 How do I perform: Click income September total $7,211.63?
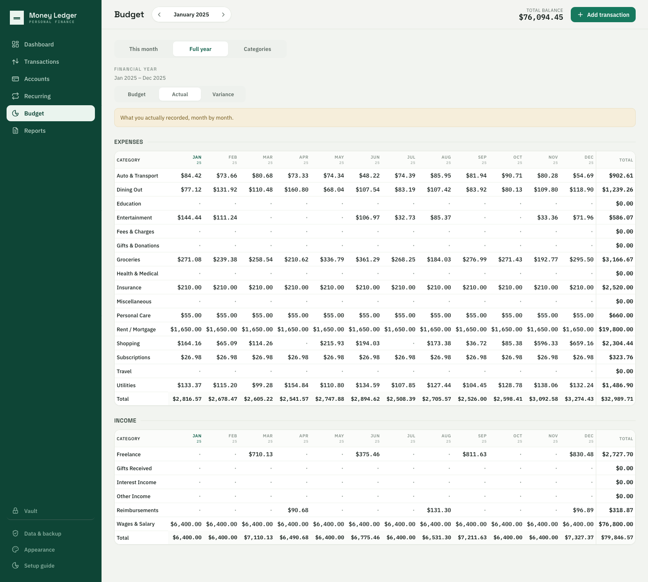coord(472,537)
